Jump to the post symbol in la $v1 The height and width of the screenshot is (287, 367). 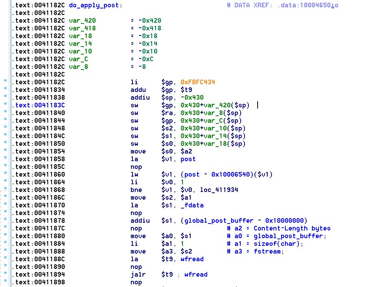click(x=188, y=159)
